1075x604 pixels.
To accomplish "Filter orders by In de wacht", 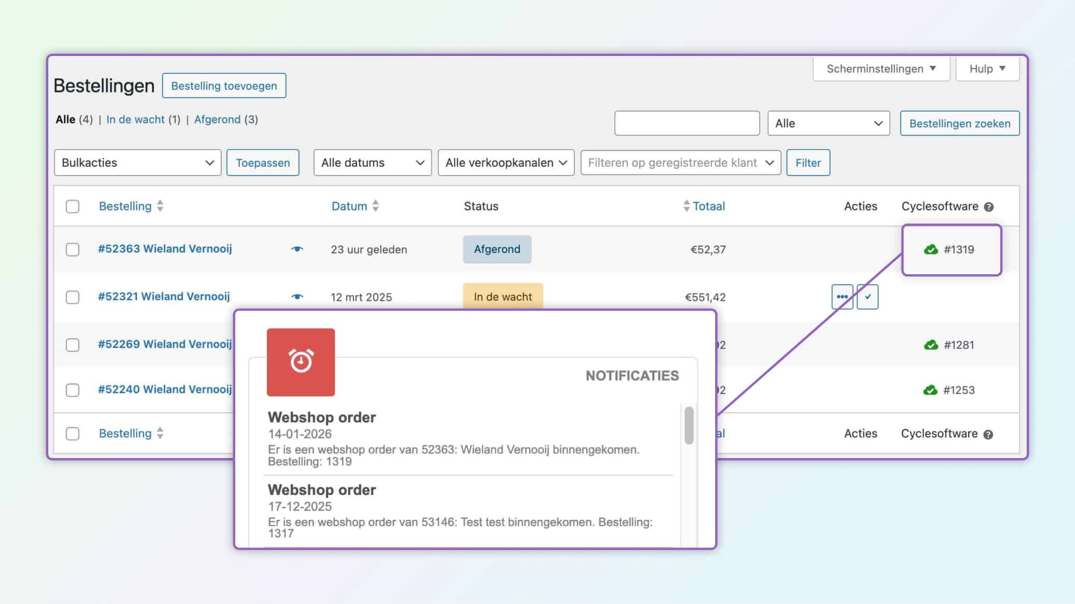I will coord(136,119).
